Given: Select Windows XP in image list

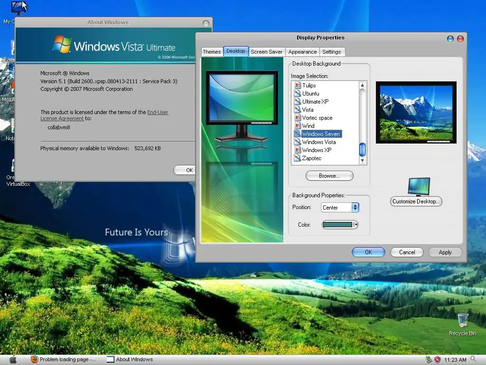Looking at the screenshot, I should [x=317, y=150].
